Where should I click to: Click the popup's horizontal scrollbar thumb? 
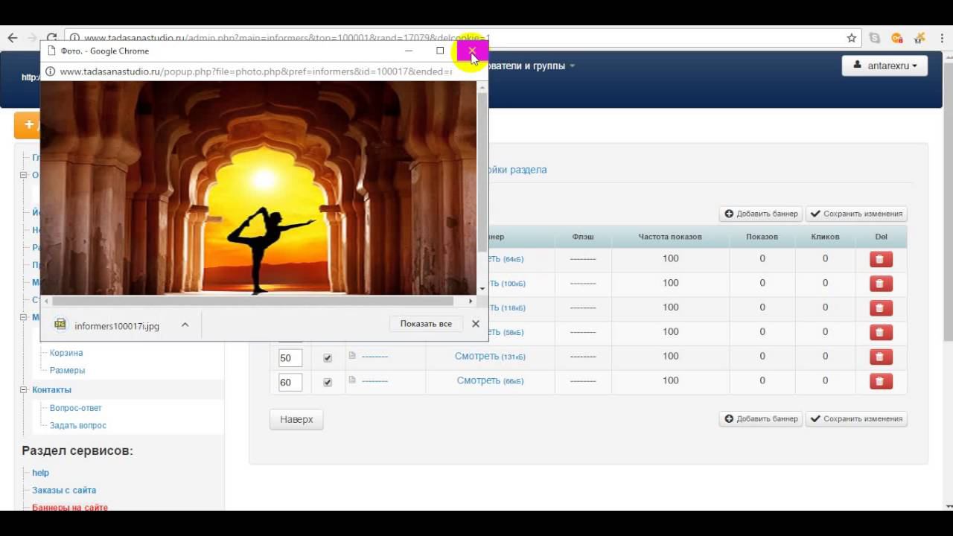(x=252, y=301)
